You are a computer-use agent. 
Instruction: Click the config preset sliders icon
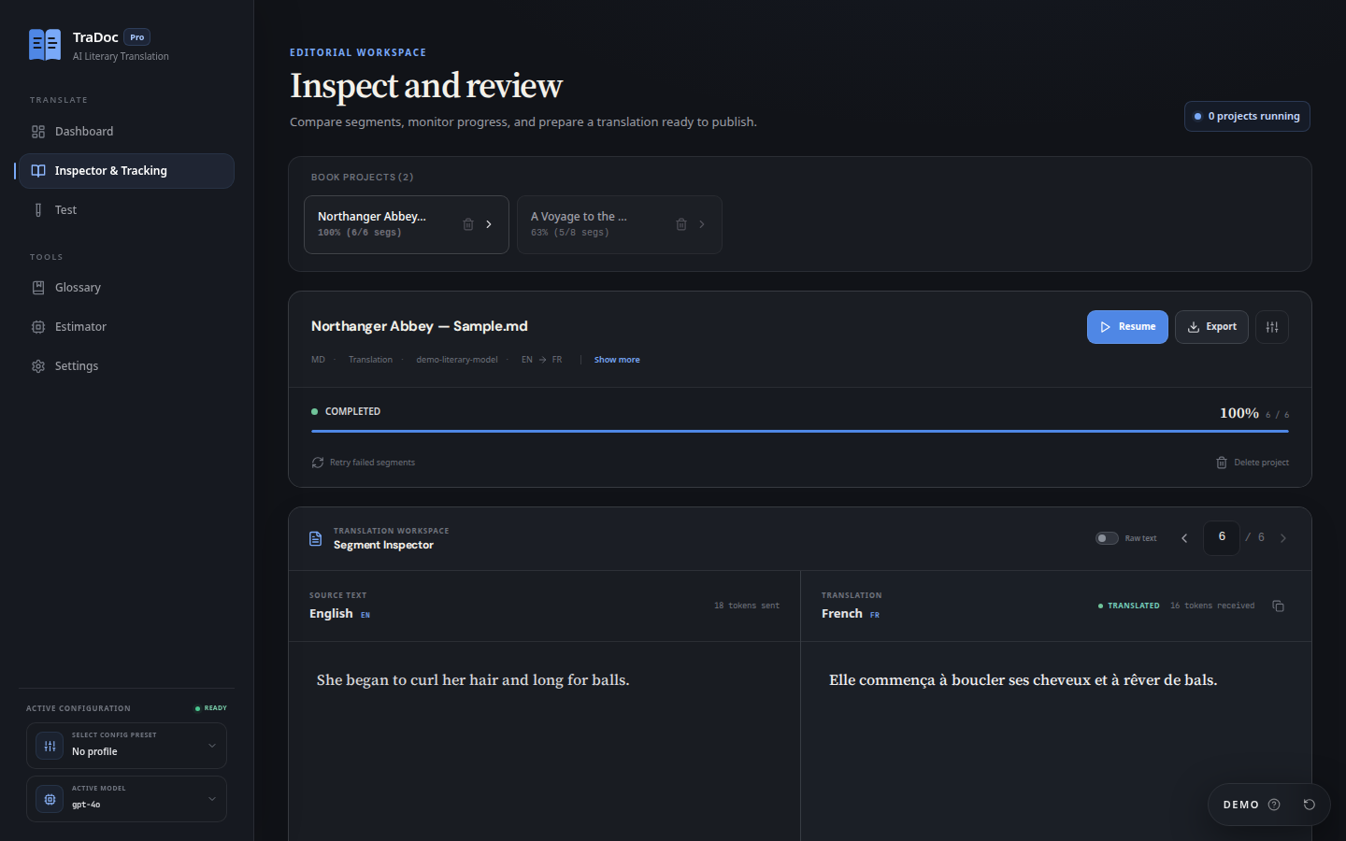pos(50,746)
